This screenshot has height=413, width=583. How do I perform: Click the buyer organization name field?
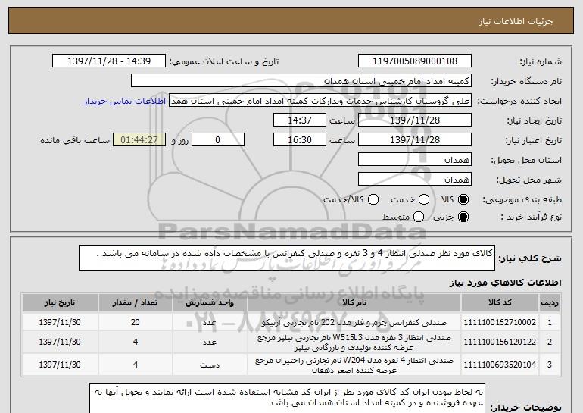click(x=301, y=81)
